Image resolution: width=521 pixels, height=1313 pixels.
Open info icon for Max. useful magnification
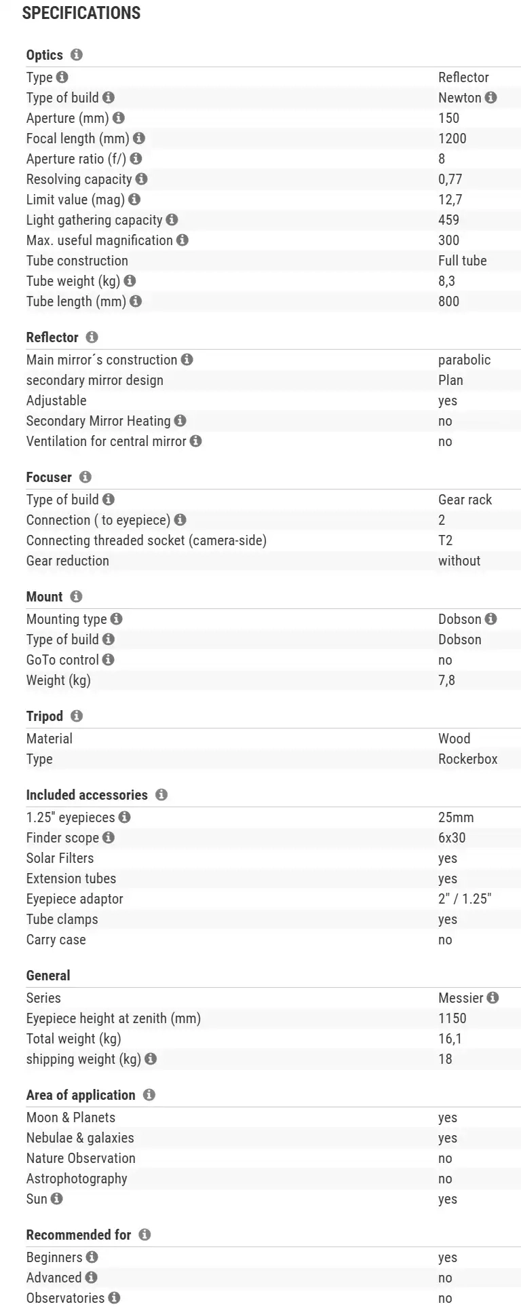click(x=182, y=240)
